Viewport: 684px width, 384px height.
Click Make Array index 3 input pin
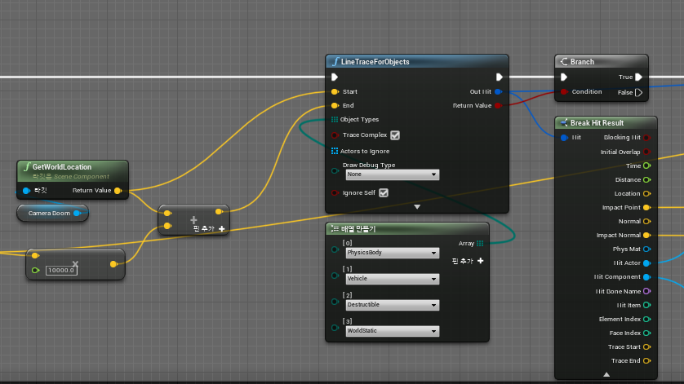(335, 328)
